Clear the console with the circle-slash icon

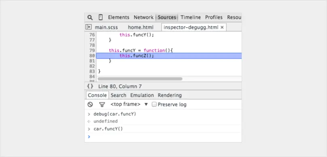point(90,104)
